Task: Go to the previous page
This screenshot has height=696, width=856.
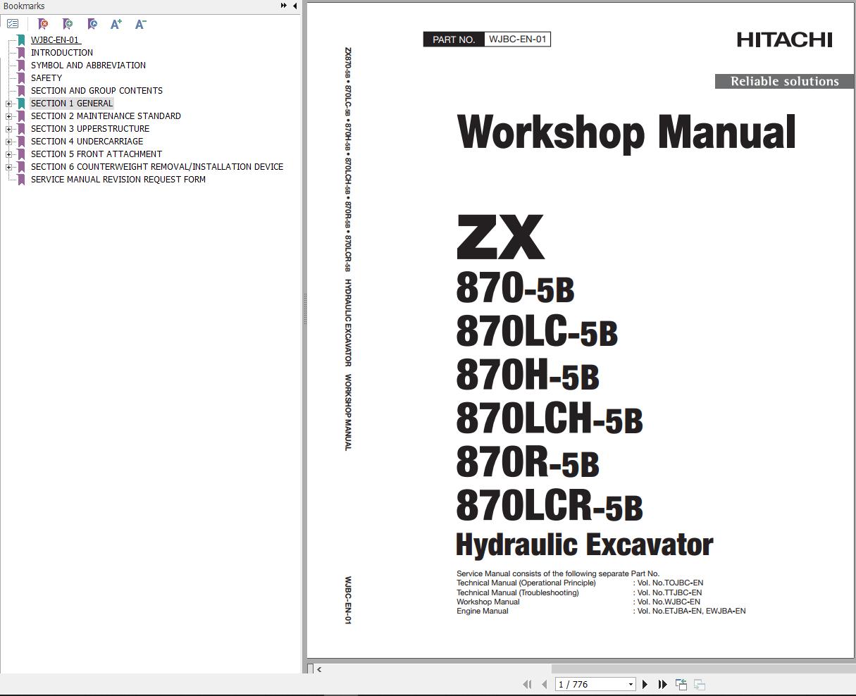Action: pos(544,684)
